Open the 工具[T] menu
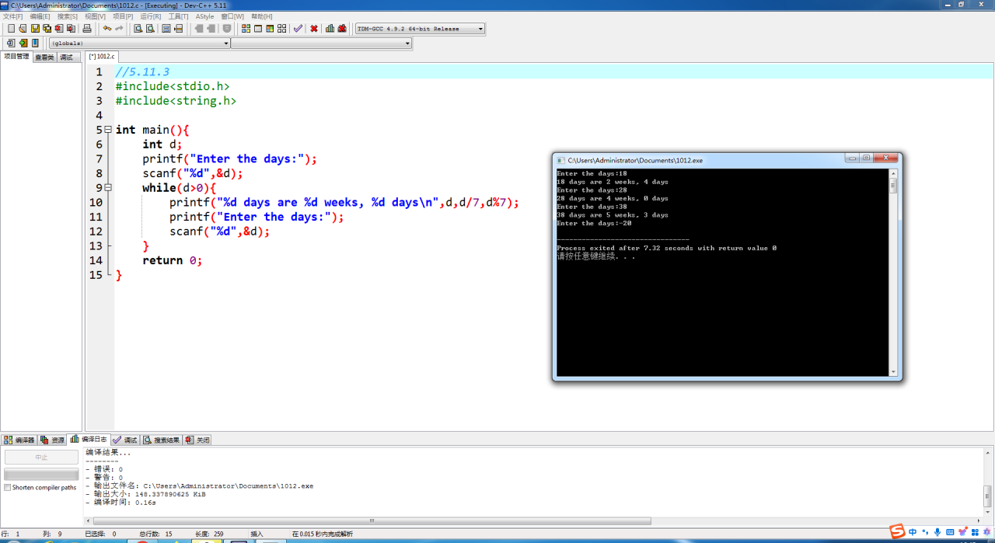Viewport: 995px width, 543px height. pos(178,16)
